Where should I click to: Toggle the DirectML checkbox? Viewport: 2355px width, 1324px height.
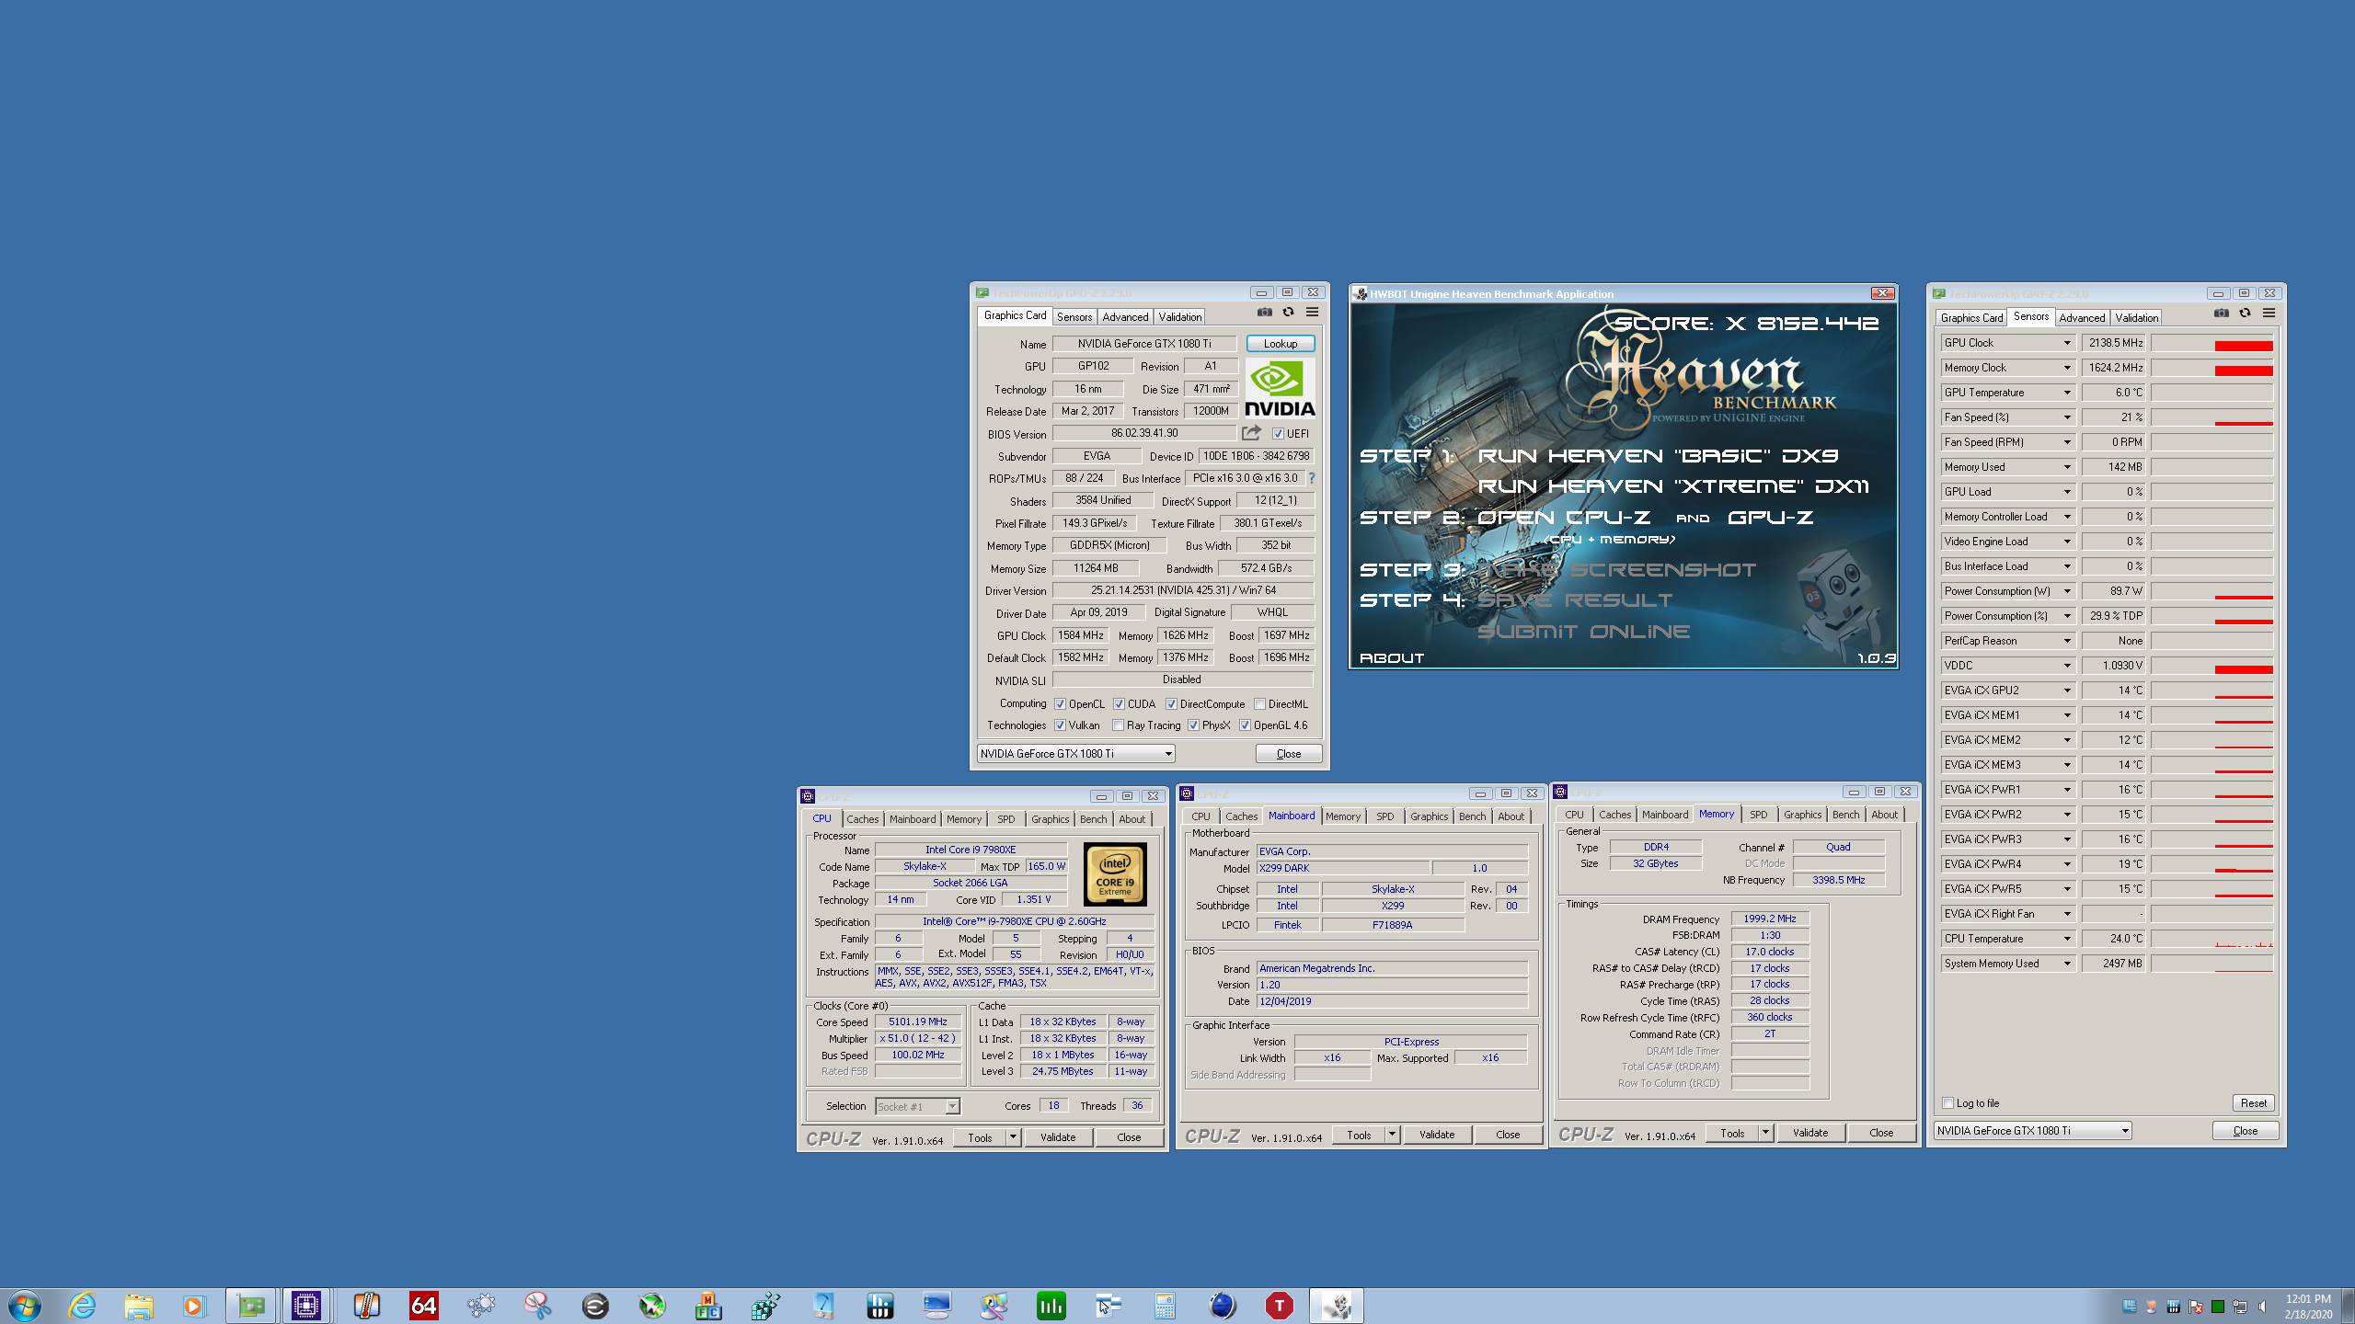tap(1260, 704)
